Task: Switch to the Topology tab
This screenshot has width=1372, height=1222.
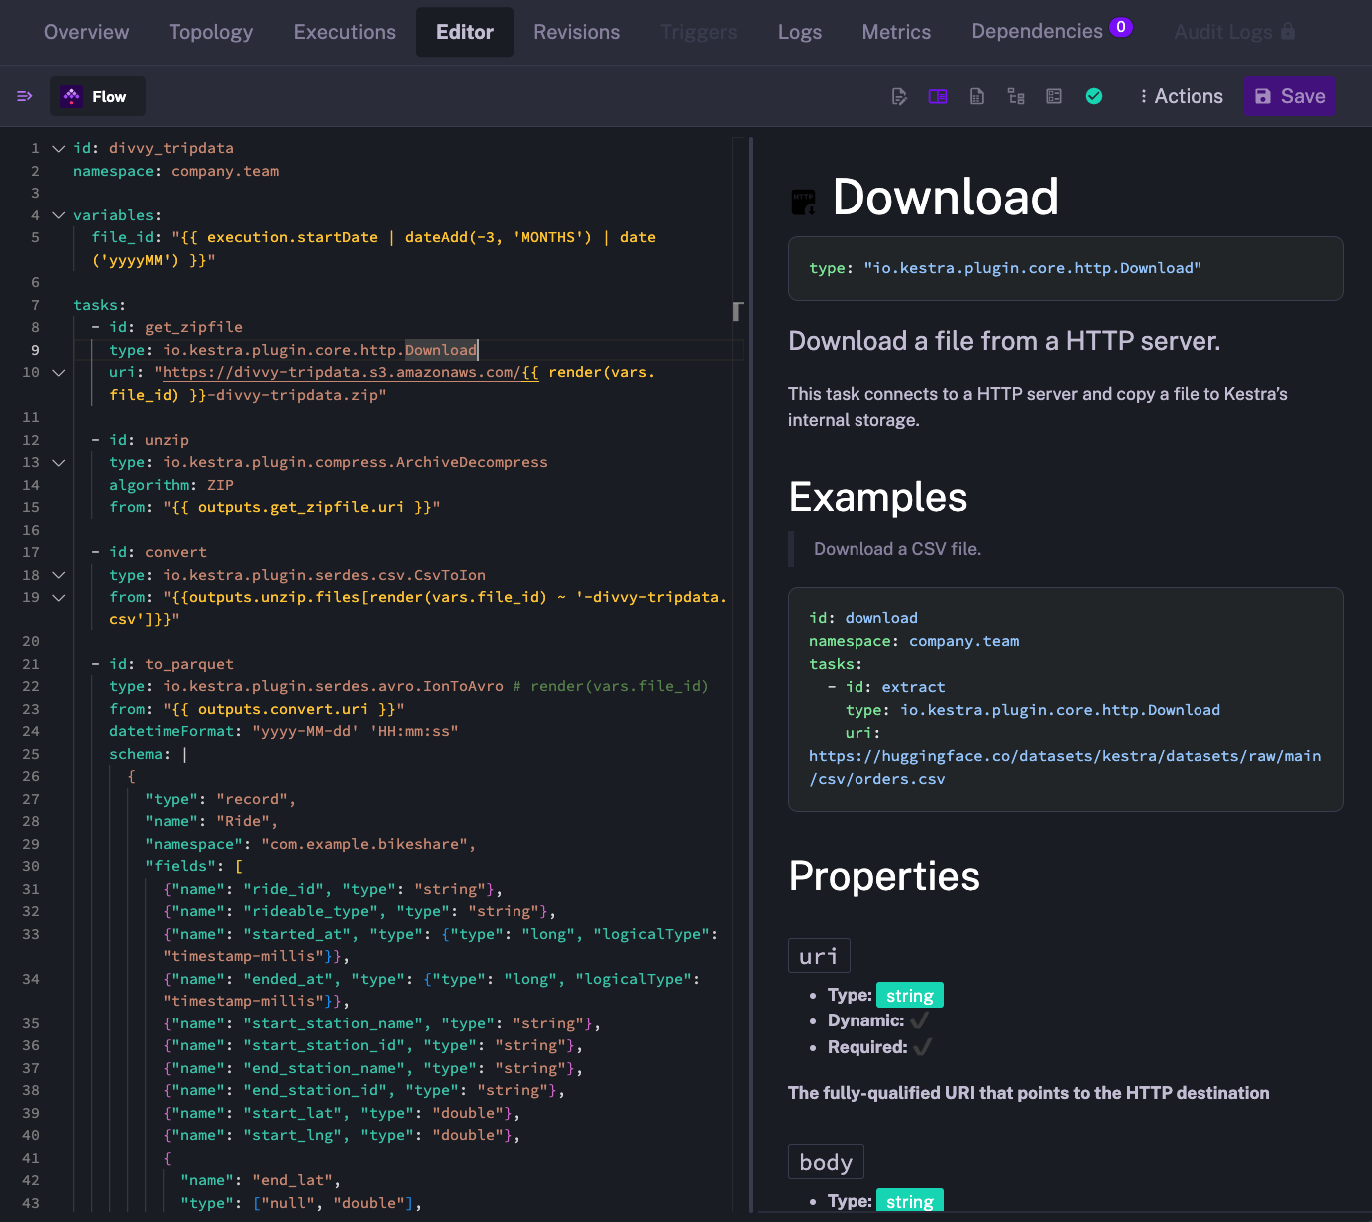Action: click(211, 32)
